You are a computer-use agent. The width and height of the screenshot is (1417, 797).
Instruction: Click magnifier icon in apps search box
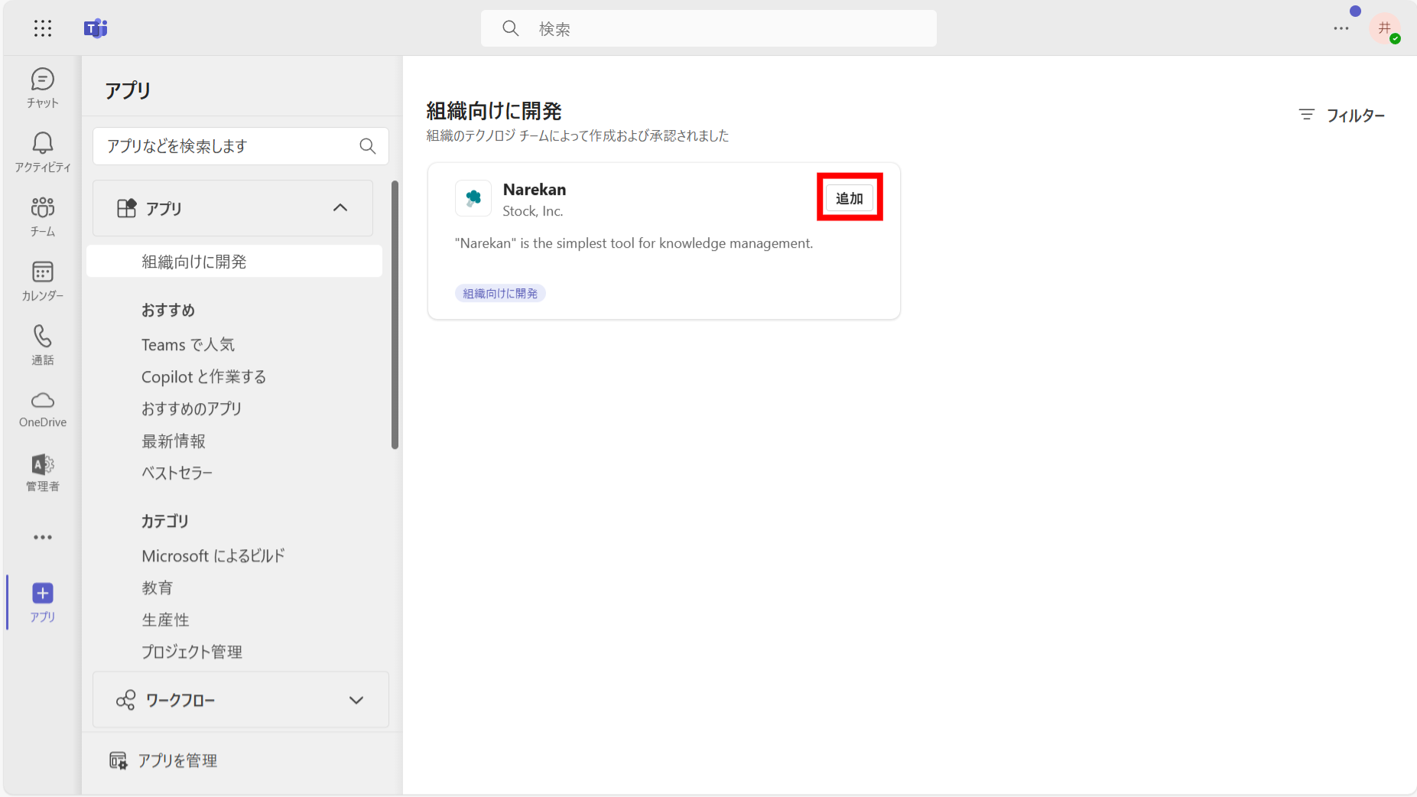pyautogui.click(x=368, y=146)
